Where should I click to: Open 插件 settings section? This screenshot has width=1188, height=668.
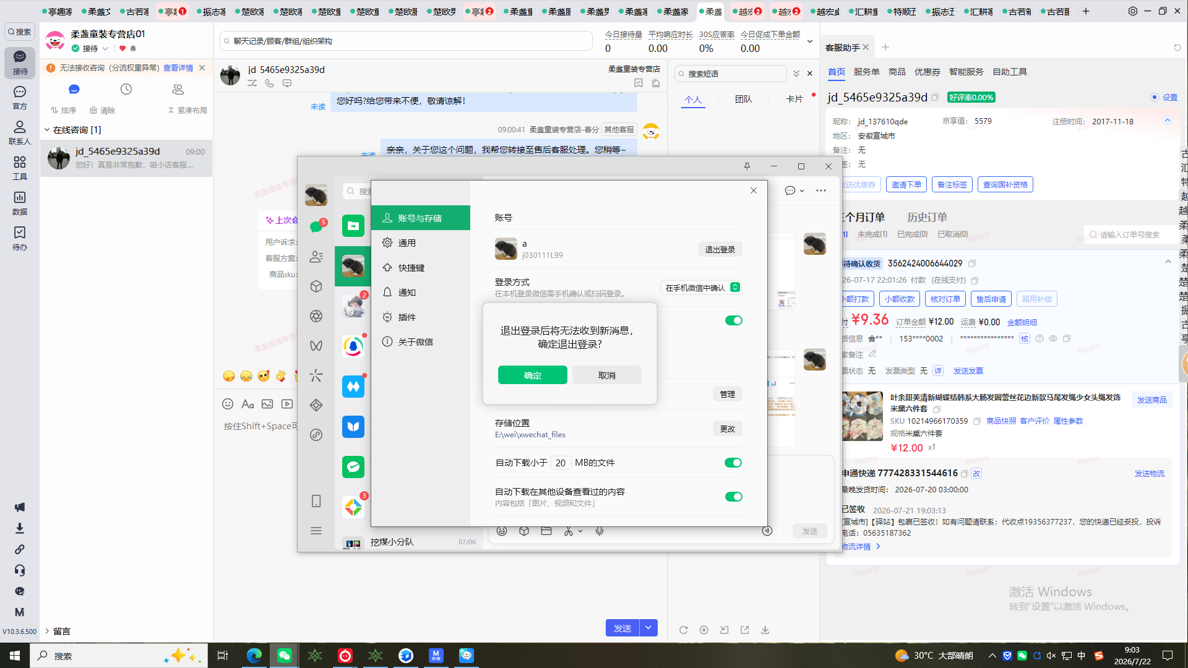tap(421, 317)
